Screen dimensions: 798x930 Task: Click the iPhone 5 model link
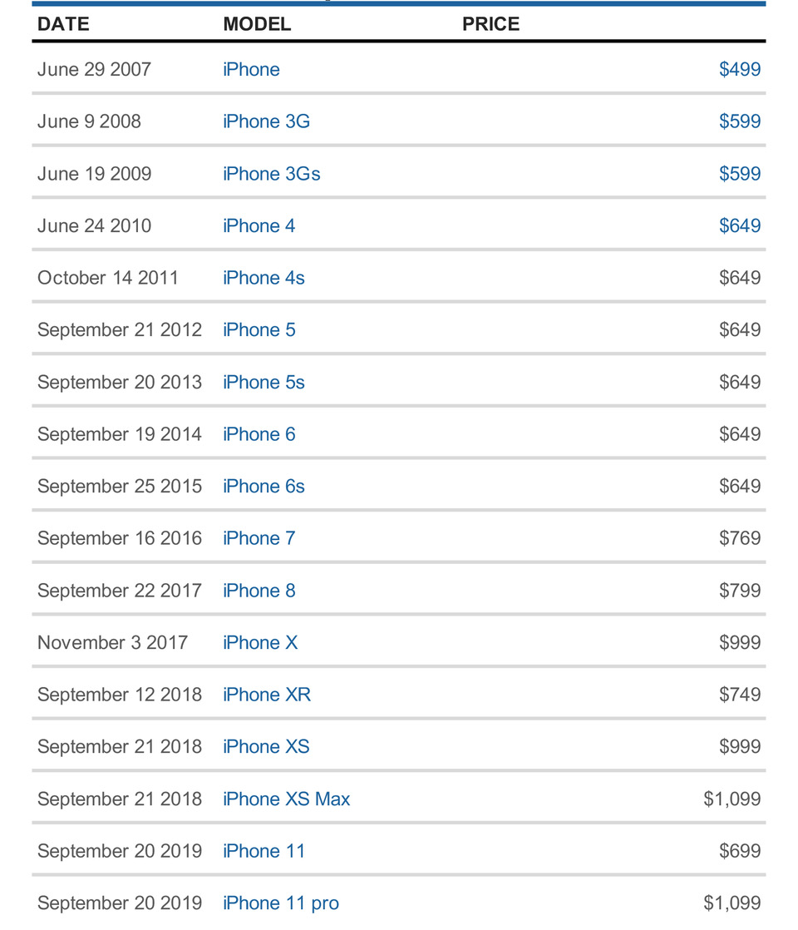[x=259, y=330]
